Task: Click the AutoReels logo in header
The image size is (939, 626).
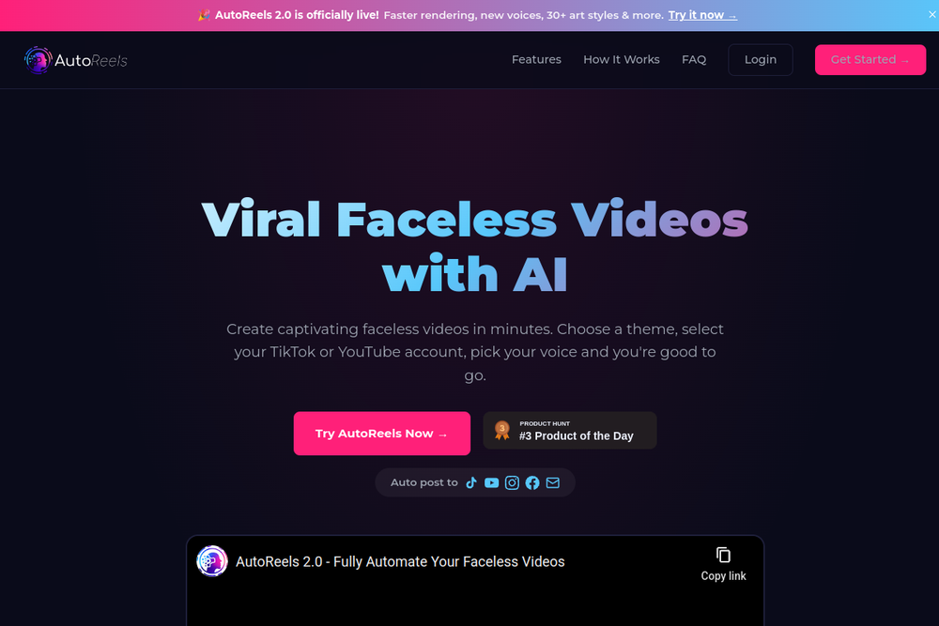Action: coord(76,60)
